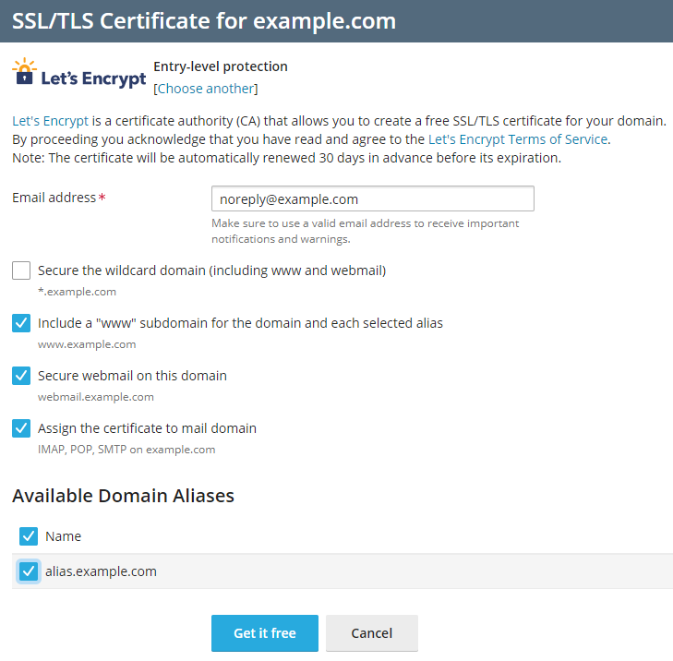Focus the Email address input field

click(372, 198)
